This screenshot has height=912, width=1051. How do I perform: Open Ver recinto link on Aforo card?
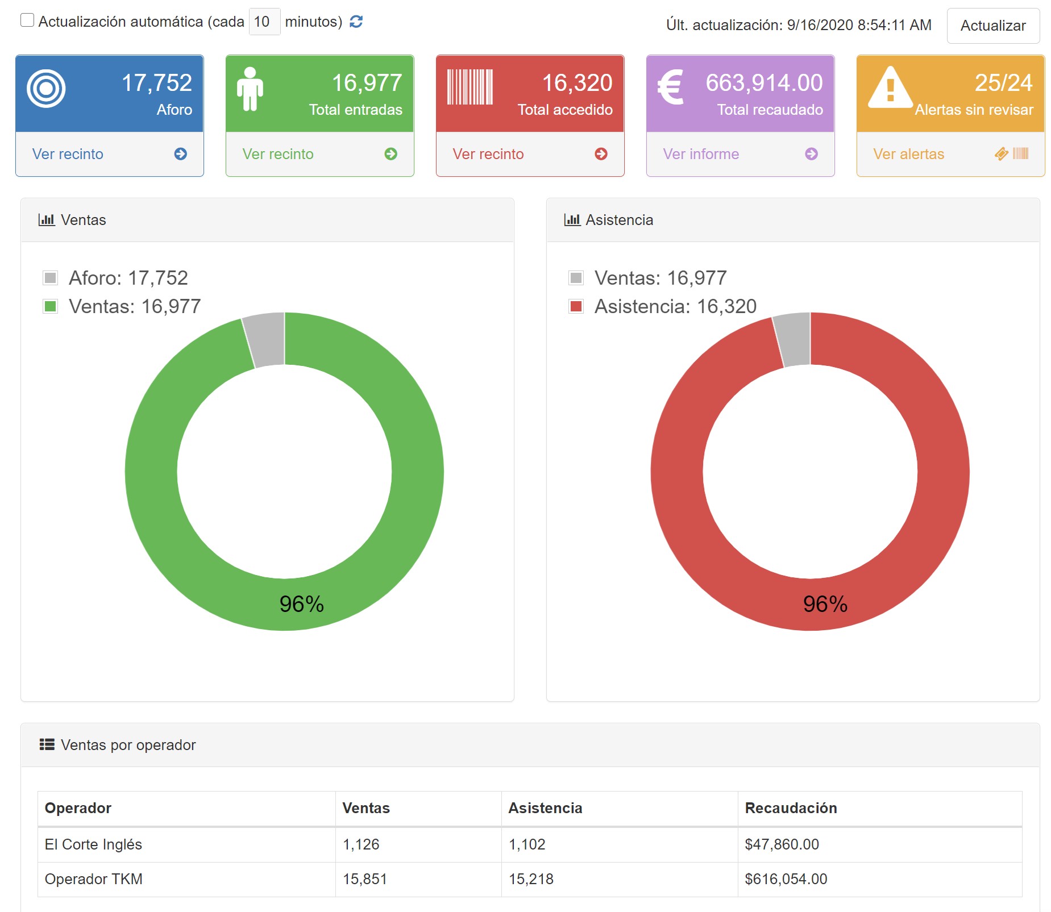point(68,154)
